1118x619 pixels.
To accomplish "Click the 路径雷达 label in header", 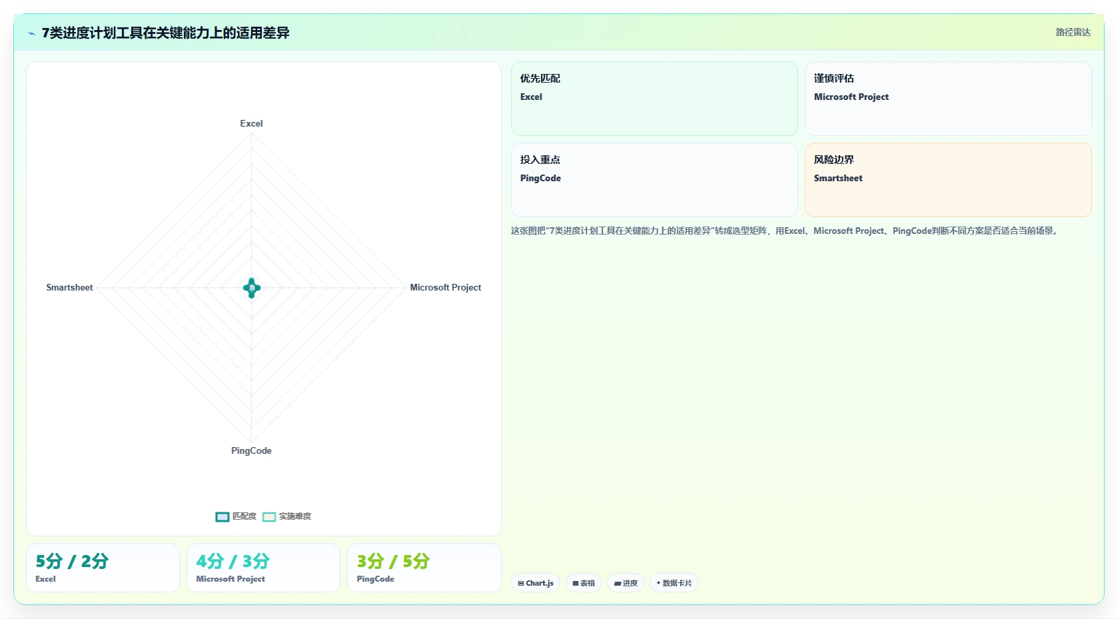I will 1073,32.
